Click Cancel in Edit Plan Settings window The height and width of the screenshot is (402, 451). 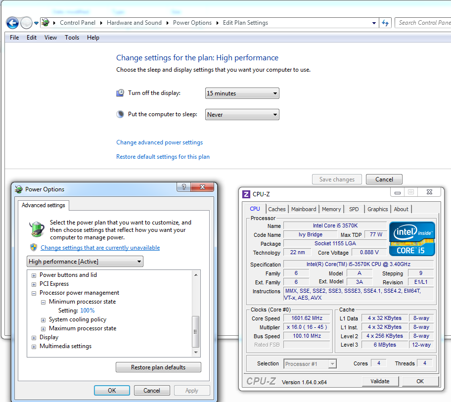[x=384, y=179]
